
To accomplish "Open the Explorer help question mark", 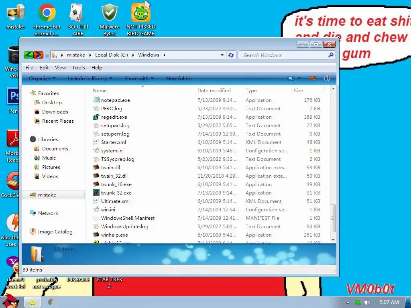I will pos(327,78).
